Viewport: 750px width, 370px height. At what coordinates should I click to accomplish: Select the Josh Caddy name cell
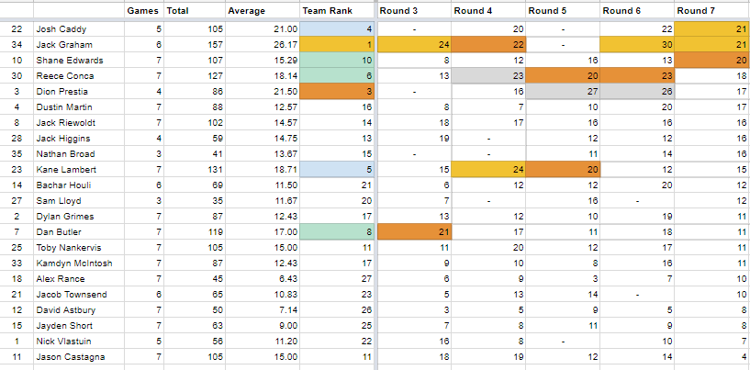(78, 29)
